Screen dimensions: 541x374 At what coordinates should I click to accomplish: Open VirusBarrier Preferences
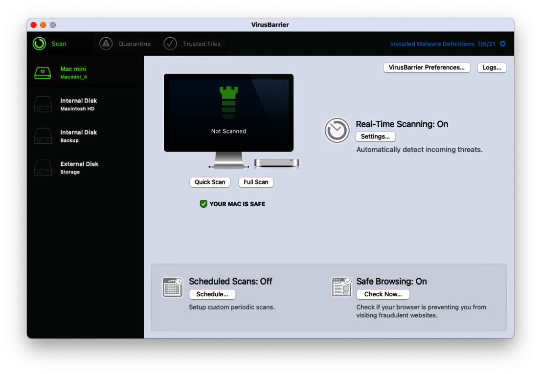point(427,67)
